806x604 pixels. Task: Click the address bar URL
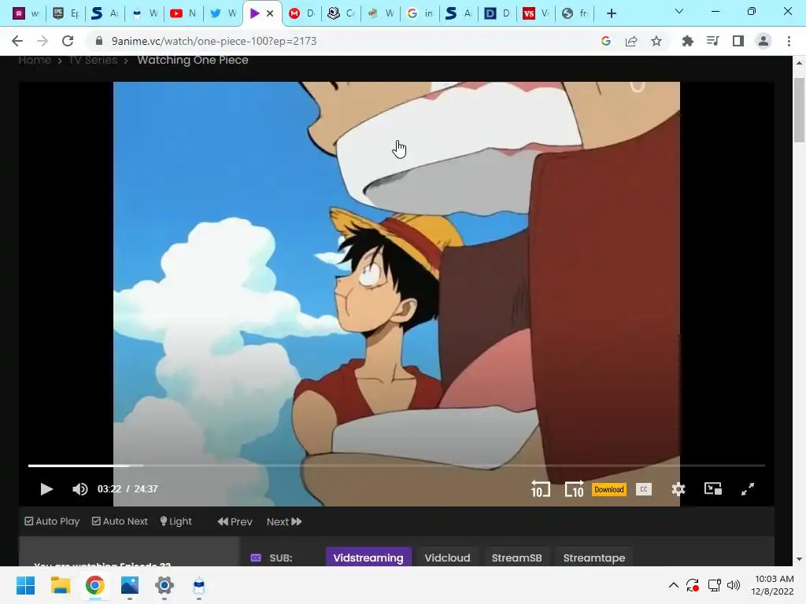[x=214, y=41]
